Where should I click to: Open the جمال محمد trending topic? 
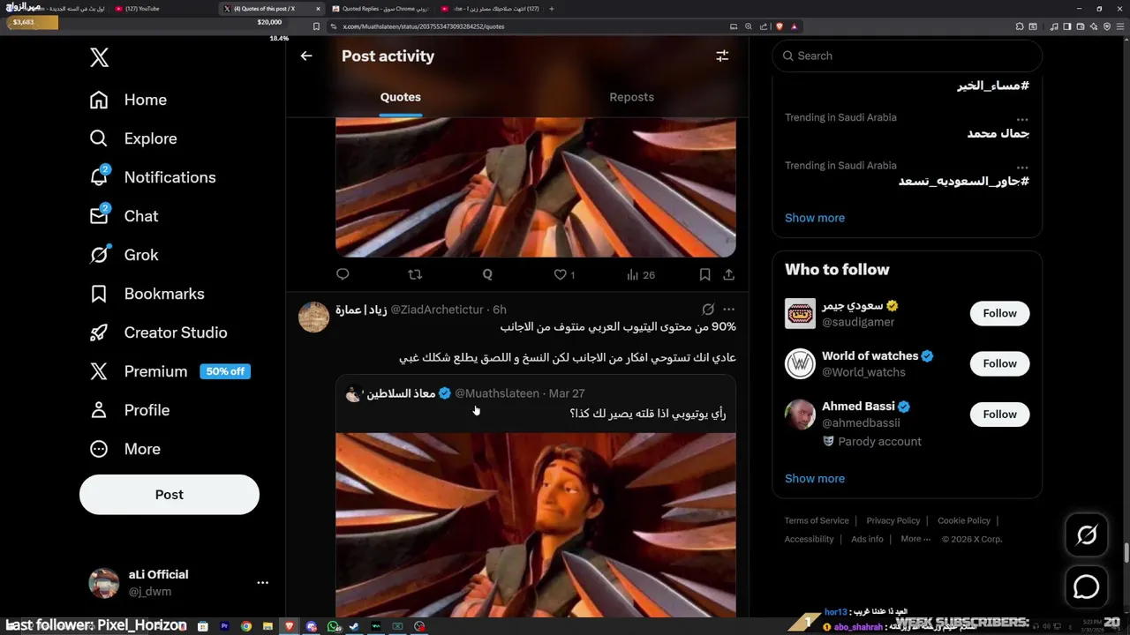[x=998, y=133]
